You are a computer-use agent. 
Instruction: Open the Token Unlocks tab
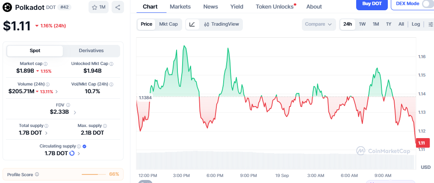click(275, 7)
